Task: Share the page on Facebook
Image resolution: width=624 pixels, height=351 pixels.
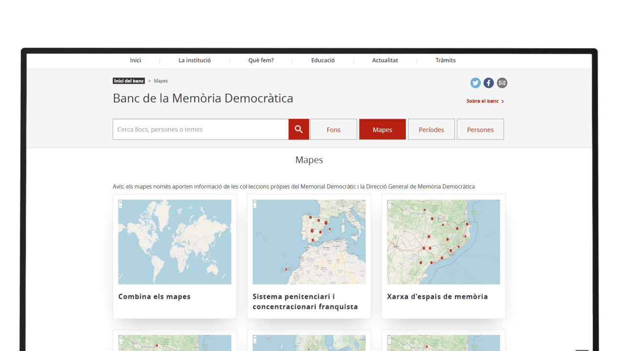Action: coord(488,83)
